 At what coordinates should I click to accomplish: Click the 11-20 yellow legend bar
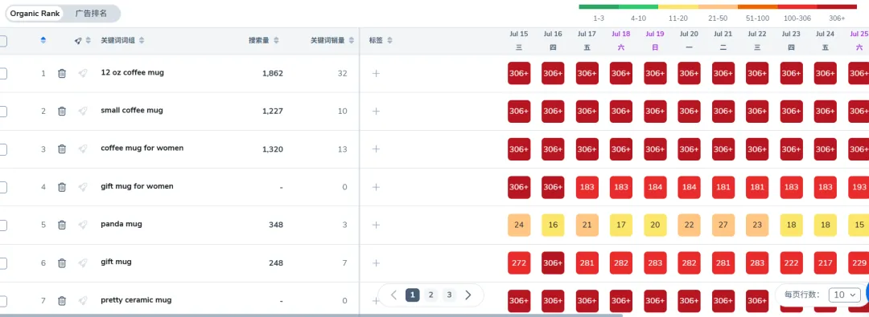tap(677, 7)
